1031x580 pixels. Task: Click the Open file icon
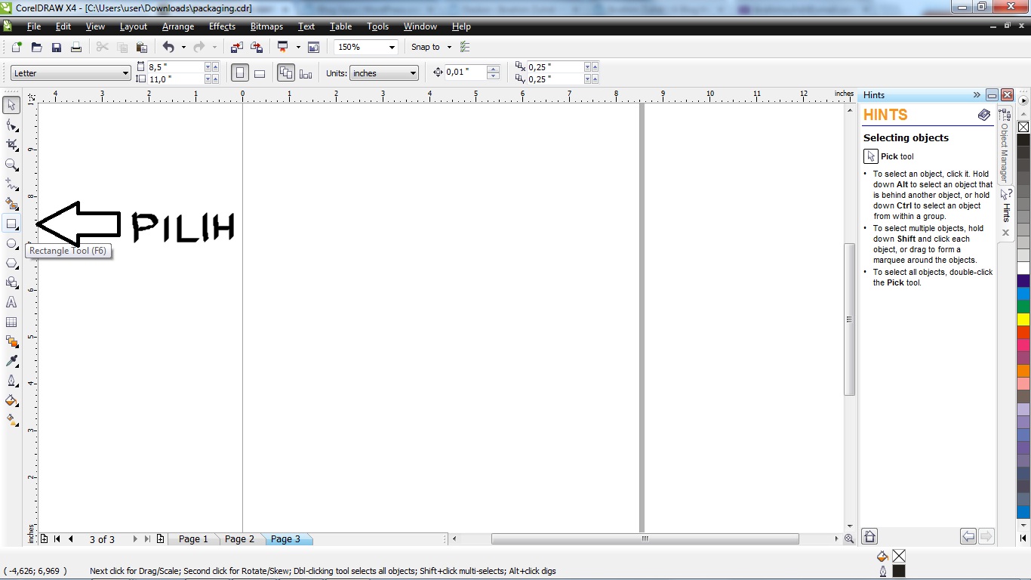pos(36,47)
